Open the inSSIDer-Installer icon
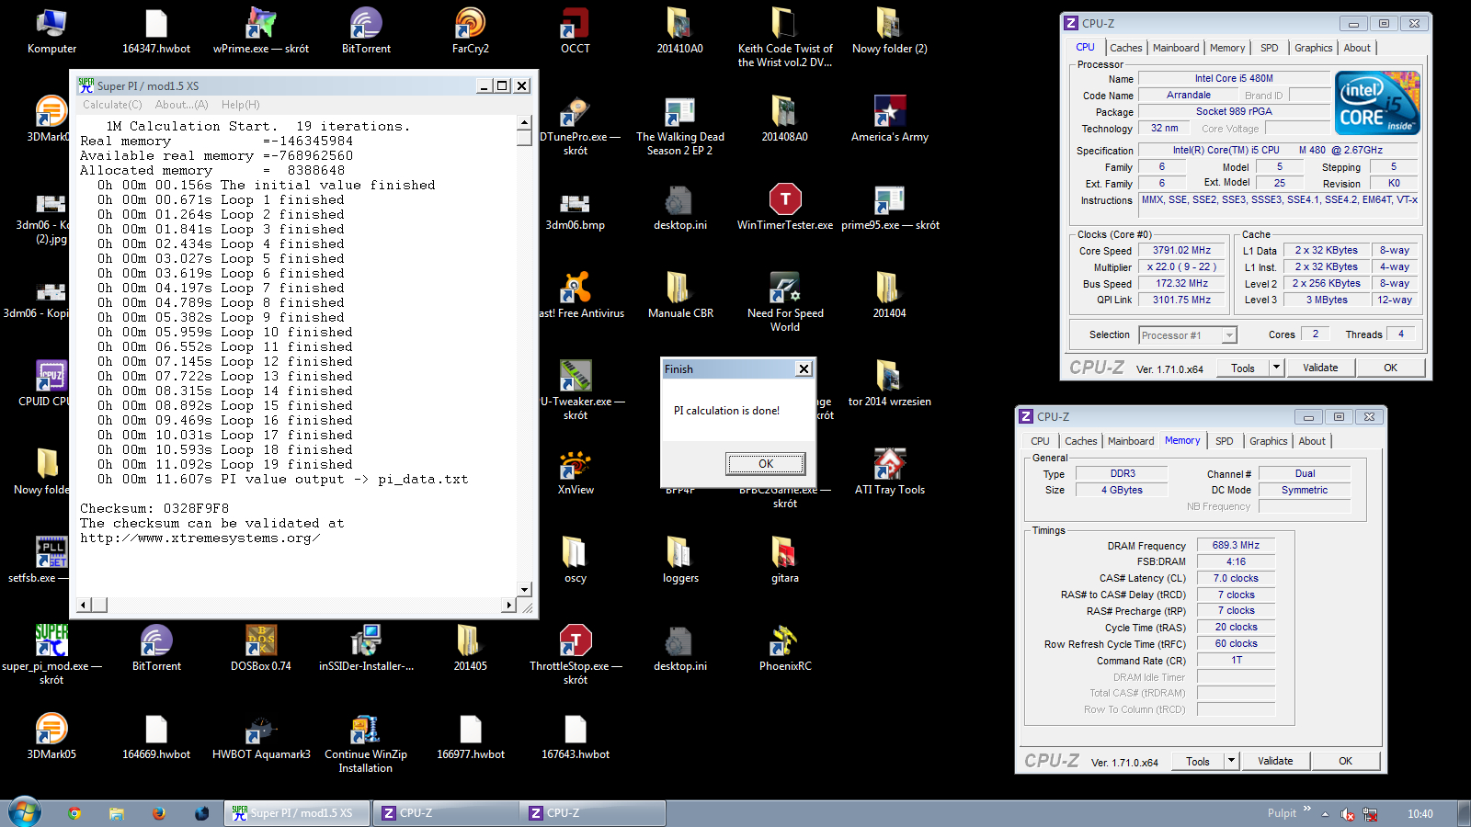Viewport: 1471px width, 827px height. pos(366,641)
